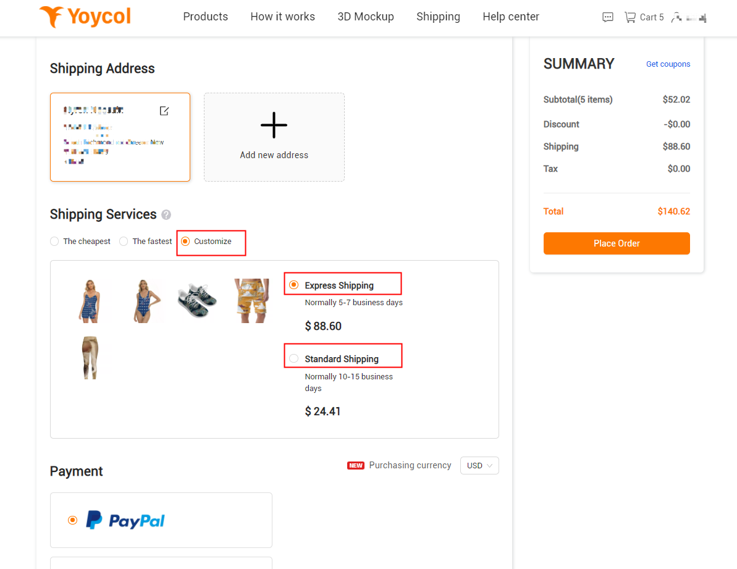
Task: Open the Shipping menu item
Action: click(438, 17)
